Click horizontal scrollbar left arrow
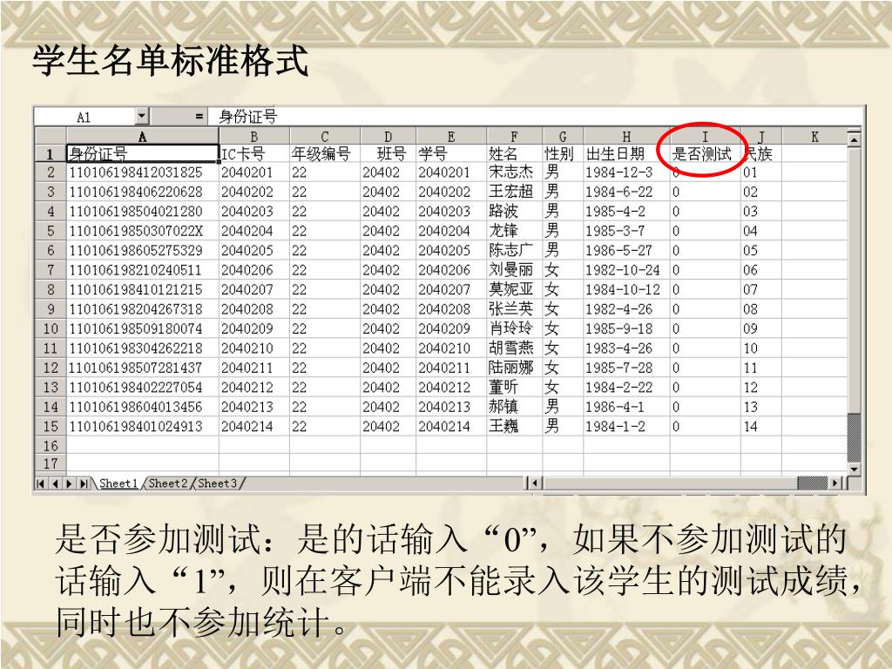 click(534, 483)
